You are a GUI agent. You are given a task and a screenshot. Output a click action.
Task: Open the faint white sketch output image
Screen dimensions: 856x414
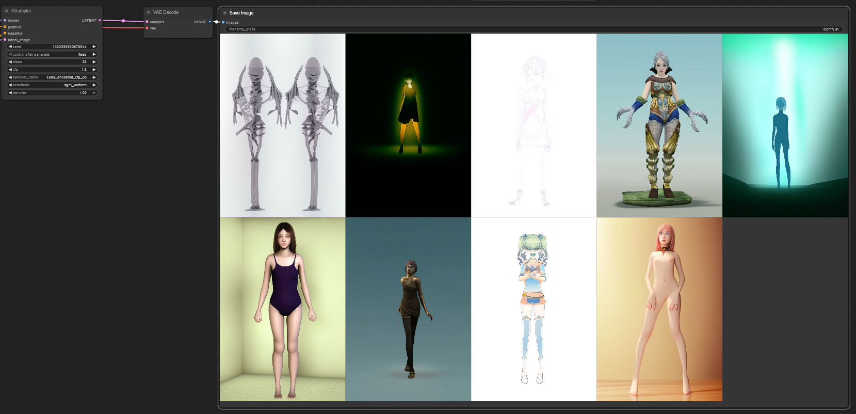534,125
